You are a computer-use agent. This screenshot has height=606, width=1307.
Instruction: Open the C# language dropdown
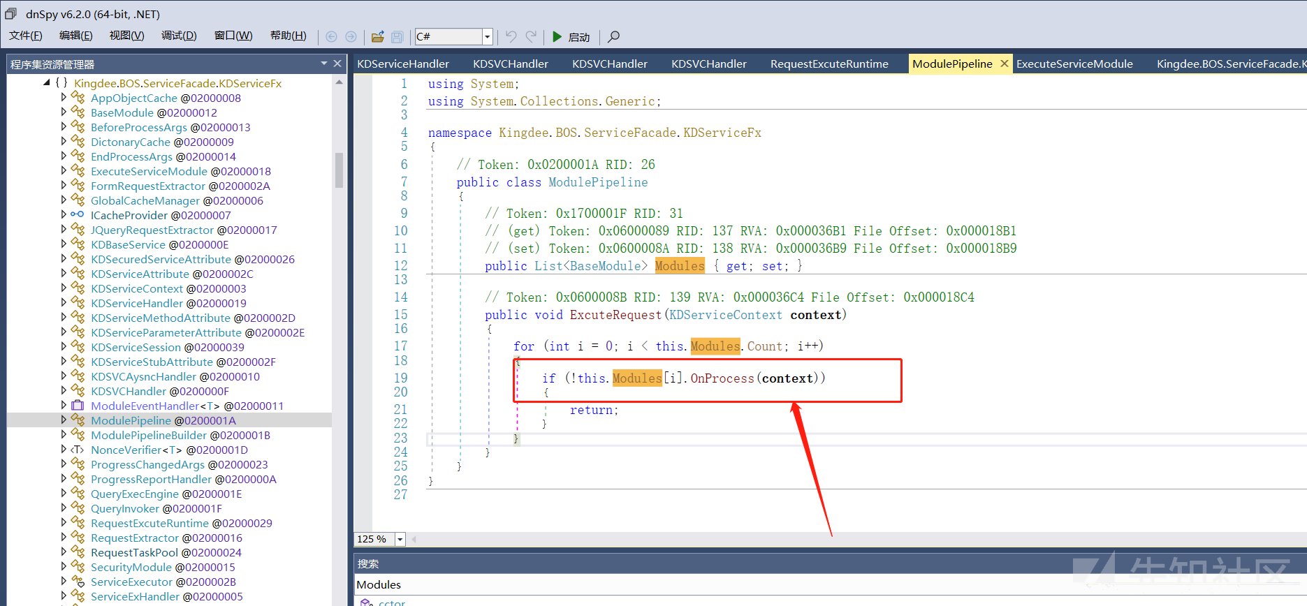click(x=488, y=36)
